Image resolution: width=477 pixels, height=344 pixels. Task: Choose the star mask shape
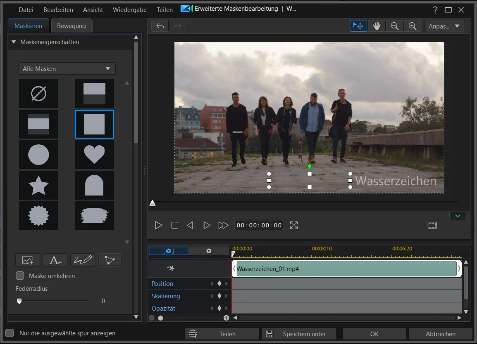[x=38, y=185]
